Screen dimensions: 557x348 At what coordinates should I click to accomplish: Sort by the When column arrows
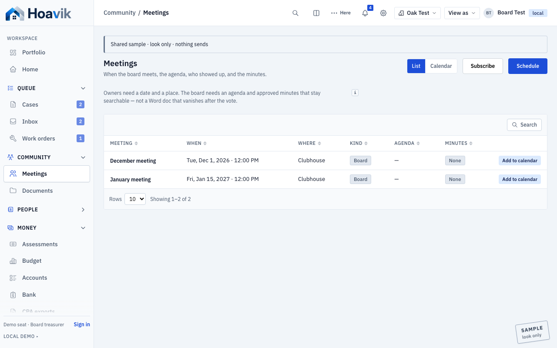(x=205, y=144)
